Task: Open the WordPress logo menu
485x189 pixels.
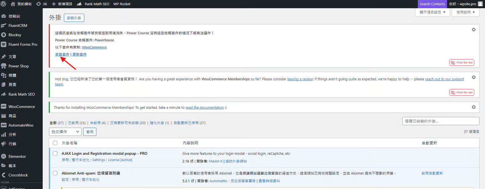Action: click(4, 4)
